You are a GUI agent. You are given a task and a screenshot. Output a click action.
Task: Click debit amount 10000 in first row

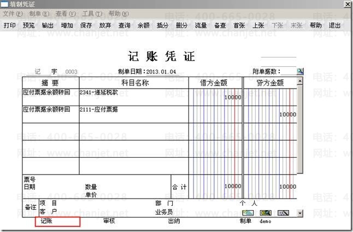[233, 97]
